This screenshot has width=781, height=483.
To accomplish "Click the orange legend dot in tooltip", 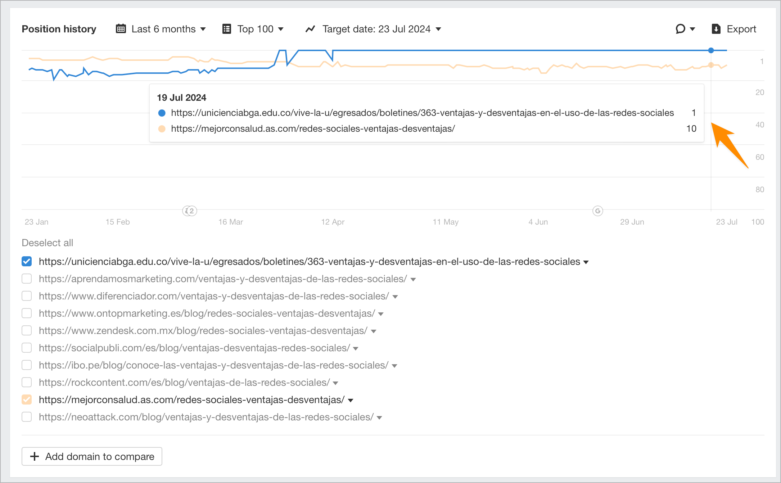I will [x=162, y=129].
